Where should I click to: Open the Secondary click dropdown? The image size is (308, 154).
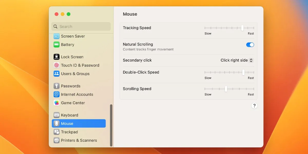tap(237, 60)
